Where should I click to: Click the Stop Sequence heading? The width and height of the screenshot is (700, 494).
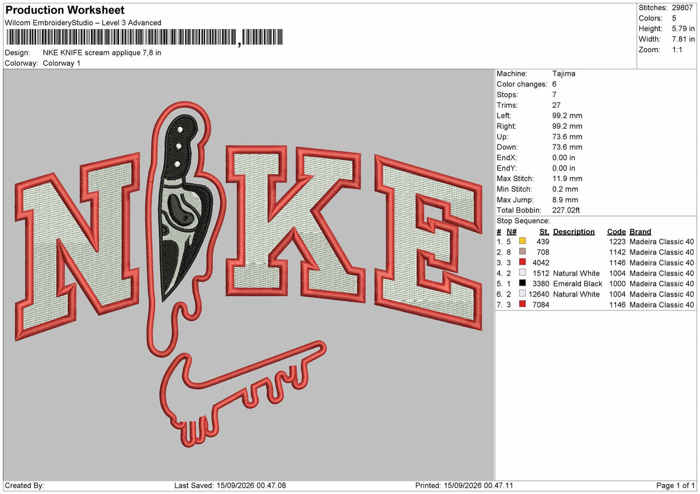[x=523, y=221]
